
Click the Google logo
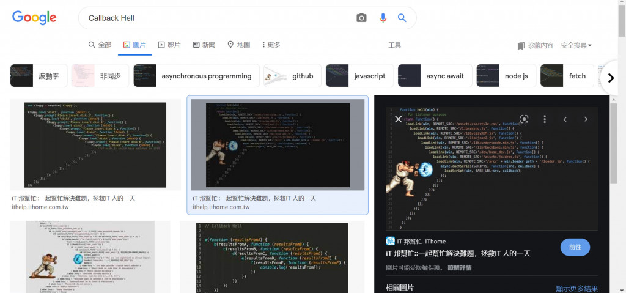click(x=34, y=18)
